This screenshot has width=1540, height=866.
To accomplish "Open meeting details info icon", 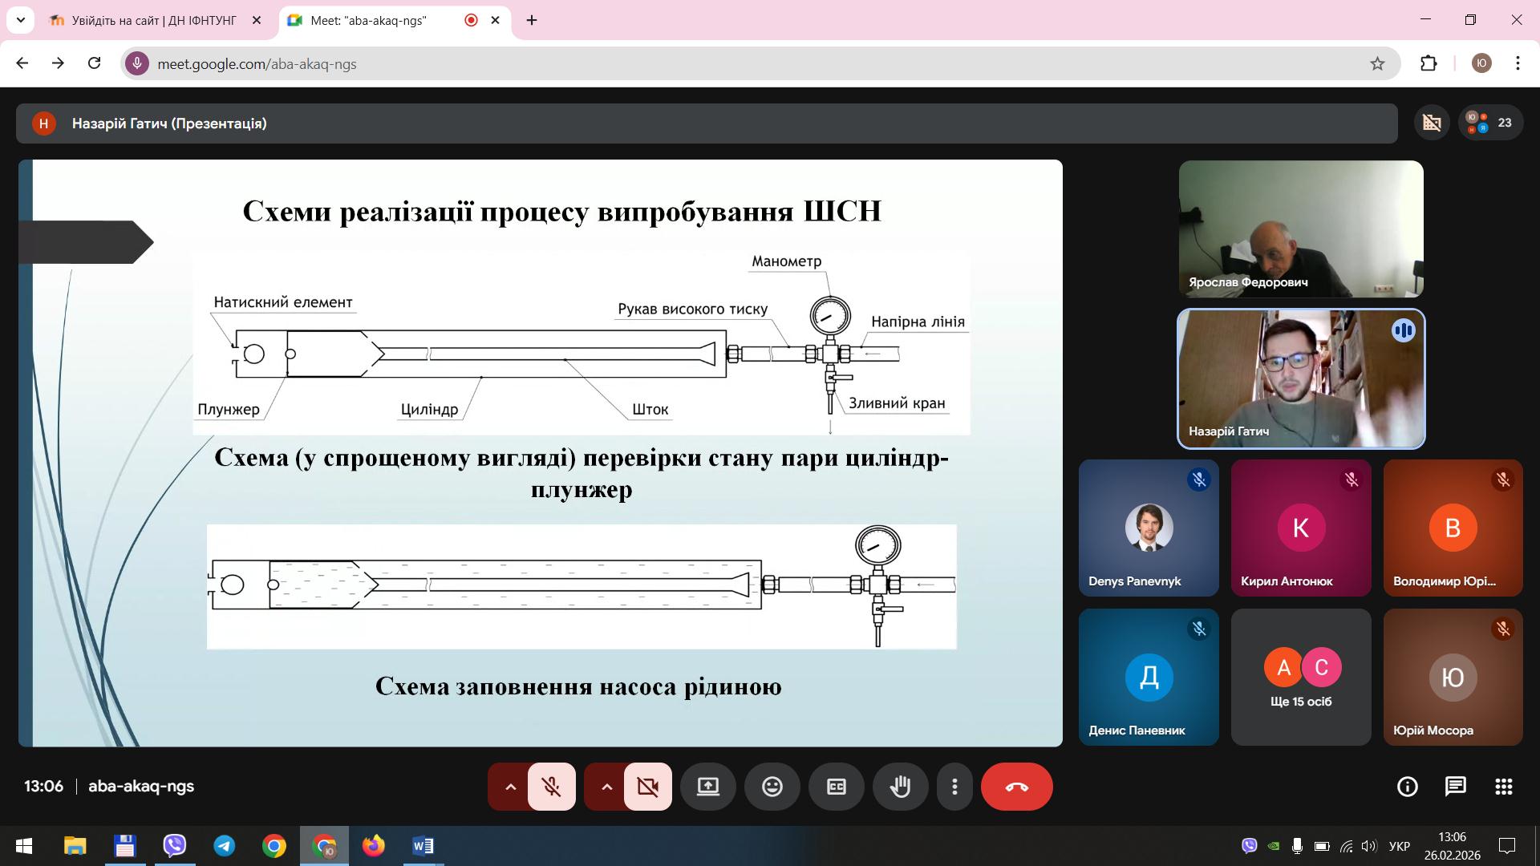I will point(1407,787).
